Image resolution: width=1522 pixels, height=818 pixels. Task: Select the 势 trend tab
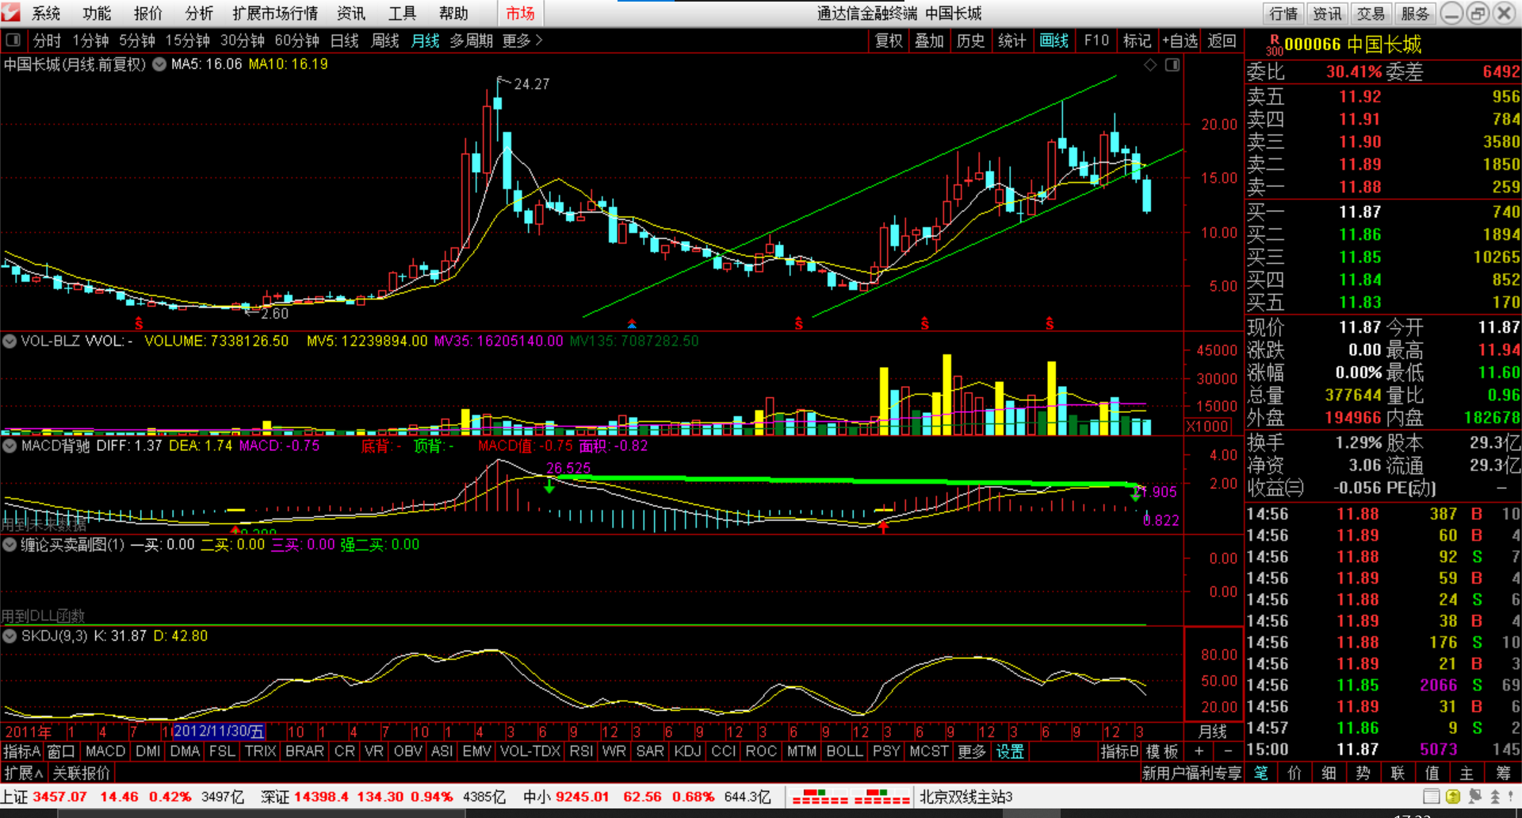pyautogui.click(x=1363, y=773)
